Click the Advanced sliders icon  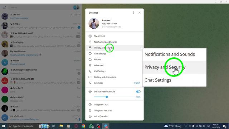90,65
